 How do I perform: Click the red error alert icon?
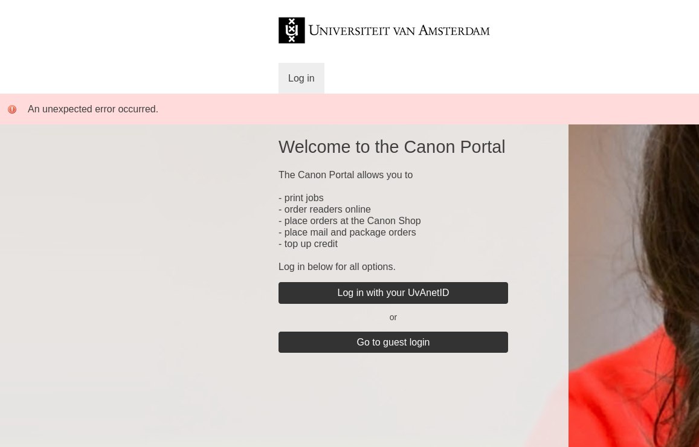click(x=12, y=109)
